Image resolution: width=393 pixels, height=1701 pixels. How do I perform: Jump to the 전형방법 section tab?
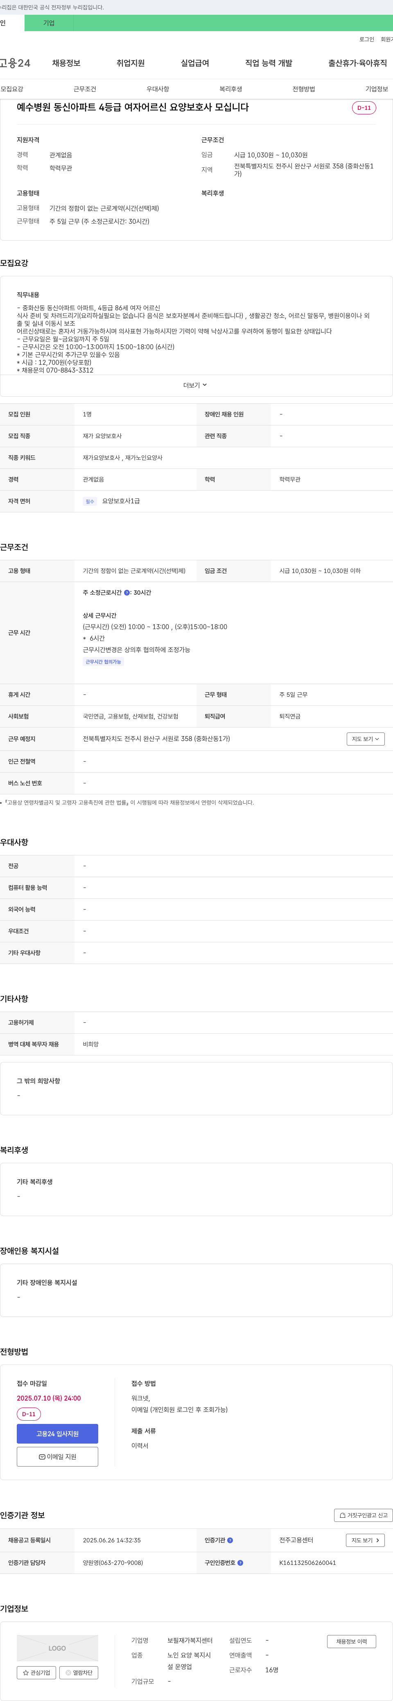click(303, 89)
